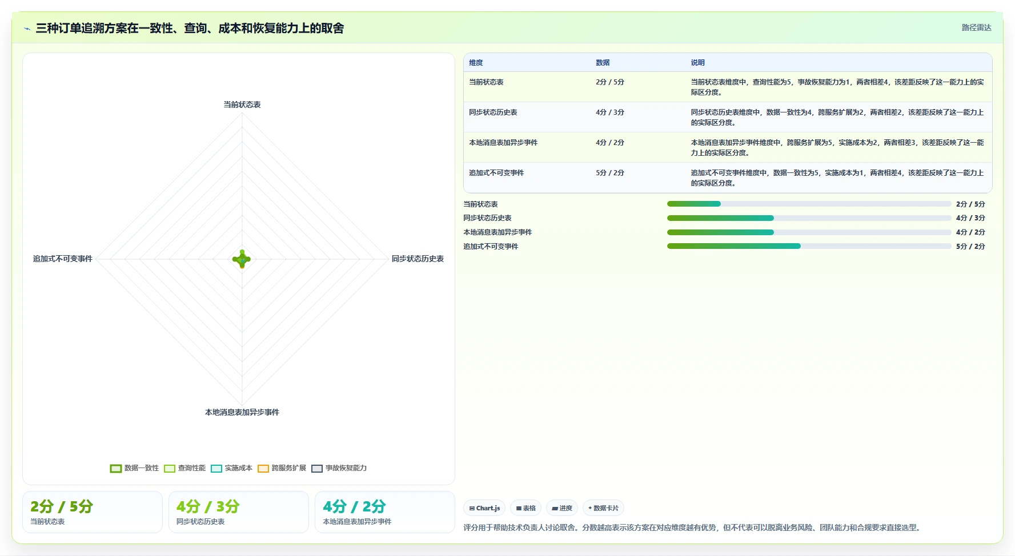The width and height of the screenshot is (1015, 556).
Task: Click the footnote starting 评分用于帮助技术负责人讨论取舍
Action: point(693,527)
